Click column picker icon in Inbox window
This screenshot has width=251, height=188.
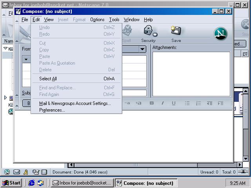[x=245, y=54]
